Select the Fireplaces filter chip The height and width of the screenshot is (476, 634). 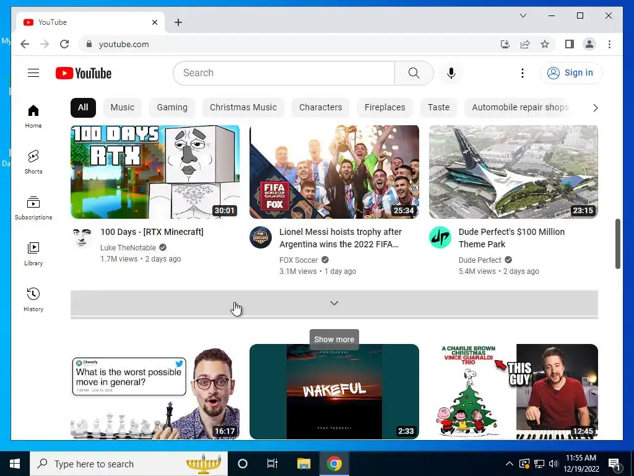click(384, 107)
